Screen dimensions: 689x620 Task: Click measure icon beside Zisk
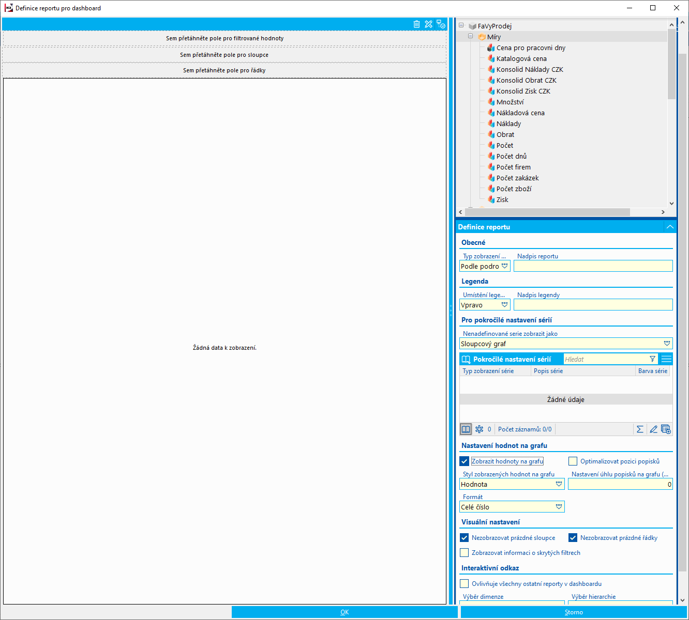point(491,199)
